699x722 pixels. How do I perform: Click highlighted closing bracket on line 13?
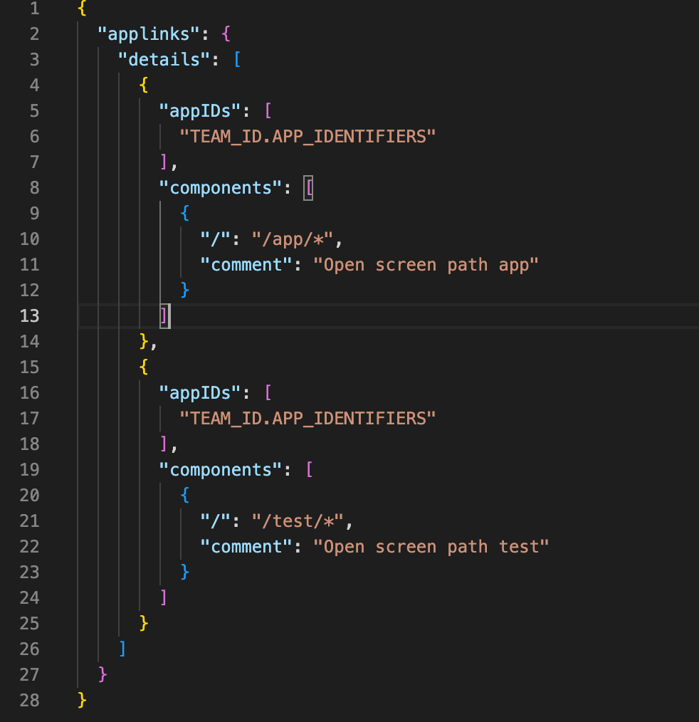[164, 316]
